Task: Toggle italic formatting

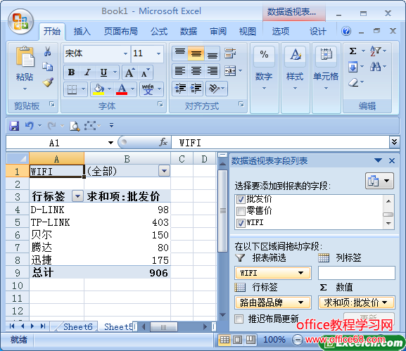Action: coord(87,72)
